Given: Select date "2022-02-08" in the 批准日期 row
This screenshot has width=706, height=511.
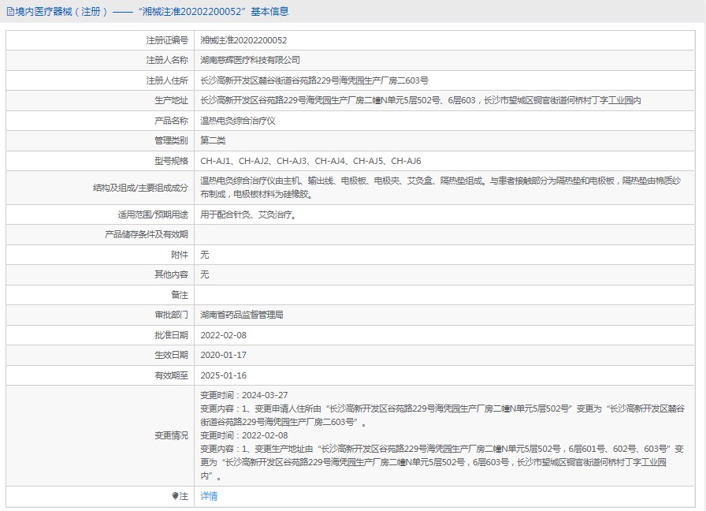Looking at the screenshot, I should [x=223, y=335].
